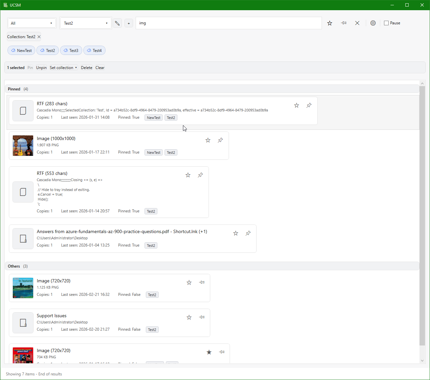Image resolution: width=430 pixels, height=380 pixels.
Task: Click the Delete button in selection bar
Action: (87, 68)
